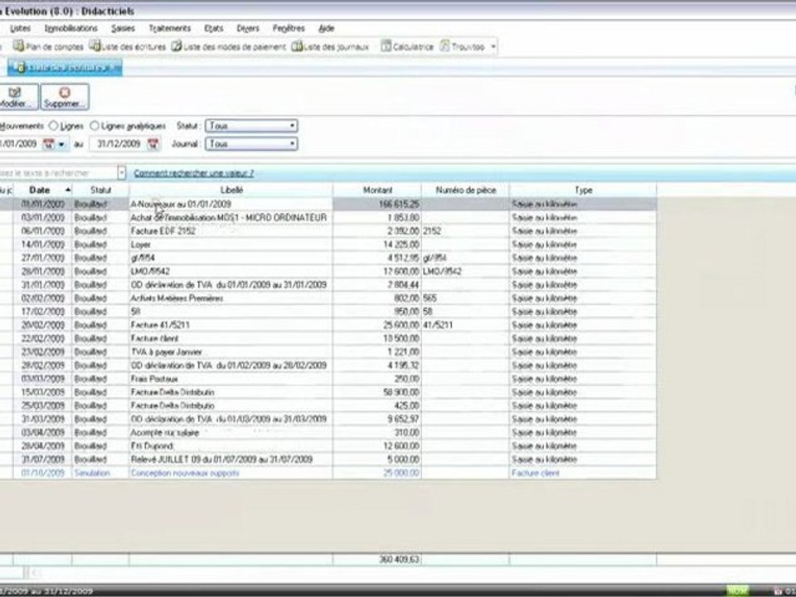This screenshot has width=796, height=597.
Task: Select row 'Relevé JUILLET 09 du 01/07/2009 au 31/07/2009'
Action: click(x=328, y=459)
